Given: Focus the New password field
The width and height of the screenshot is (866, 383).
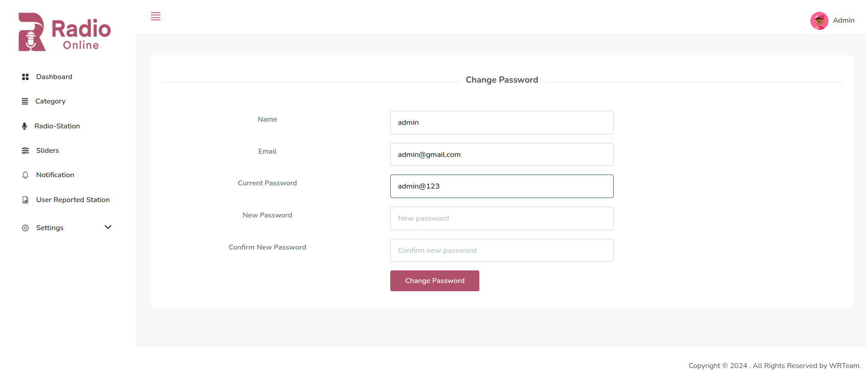Looking at the screenshot, I should click(502, 218).
